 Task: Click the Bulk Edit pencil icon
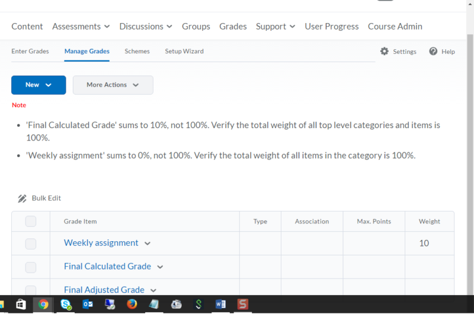(x=22, y=199)
